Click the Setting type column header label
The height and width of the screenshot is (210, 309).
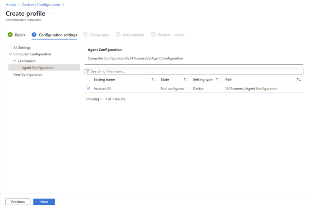click(x=203, y=80)
